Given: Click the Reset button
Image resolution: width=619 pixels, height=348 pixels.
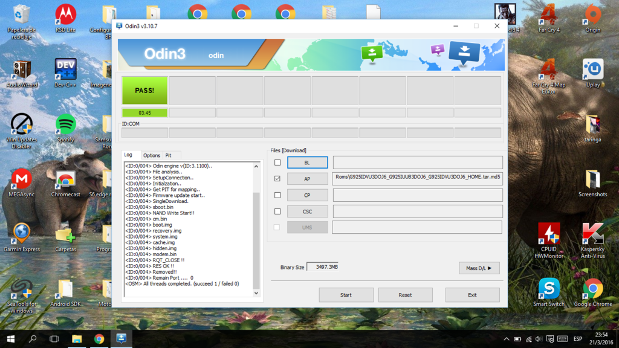Looking at the screenshot, I should tap(405, 295).
